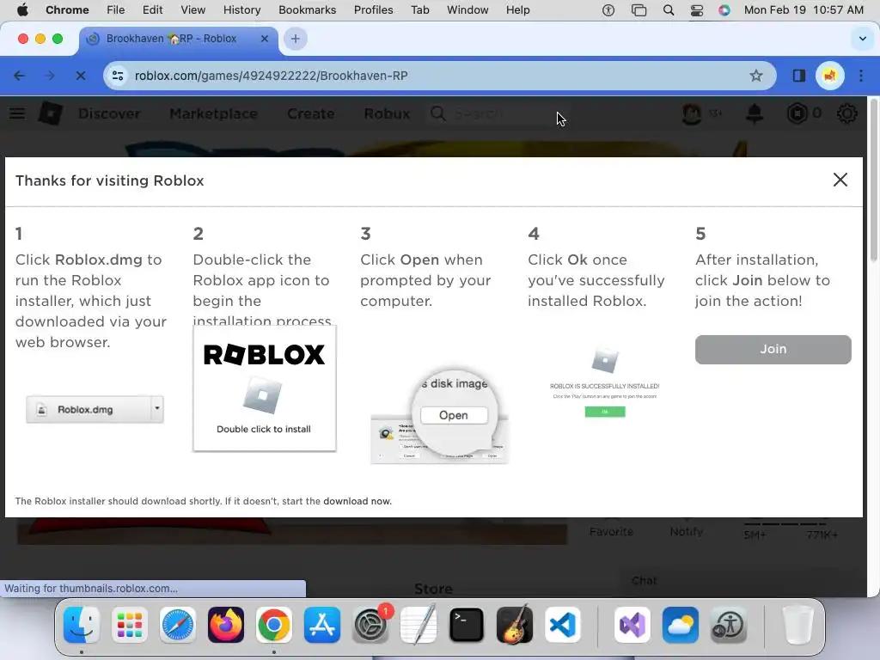This screenshot has width=880, height=660.
Task: Click the gray Join button
Action: click(773, 349)
